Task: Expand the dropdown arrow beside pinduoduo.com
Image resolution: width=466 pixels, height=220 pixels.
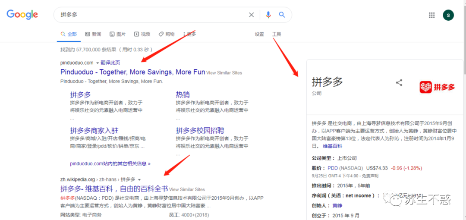Action: point(97,63)
